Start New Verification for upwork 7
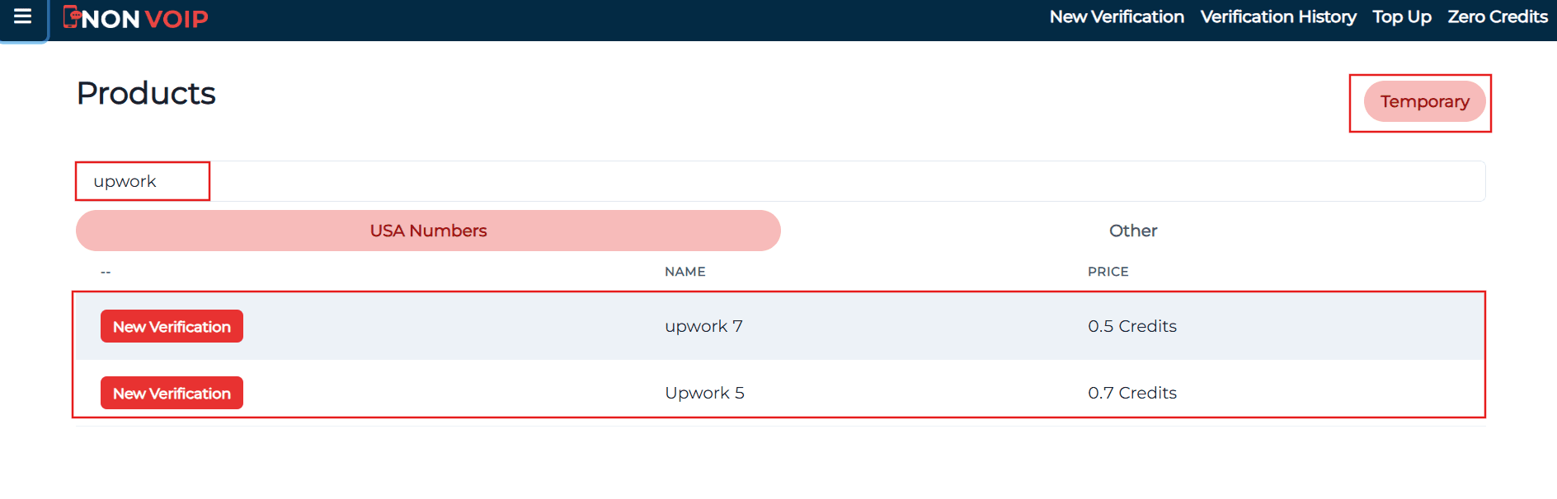1557x499 pixels. click(x=171, y=326)
